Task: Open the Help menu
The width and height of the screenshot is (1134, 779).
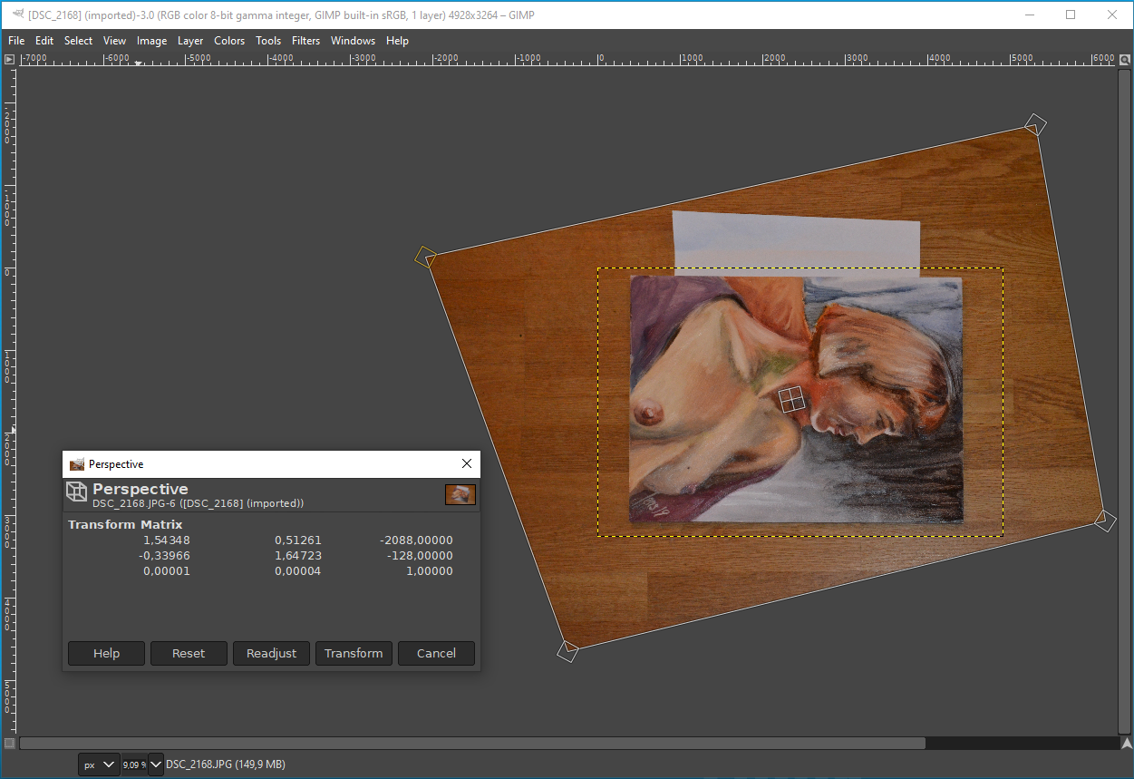Action: pos(397,41)
